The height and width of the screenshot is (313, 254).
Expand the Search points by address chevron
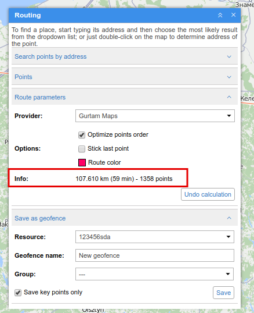tap(229, 56)
